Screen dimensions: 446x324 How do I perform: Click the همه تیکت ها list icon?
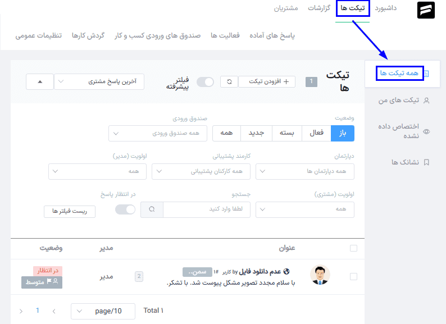(x=426, y=74)
